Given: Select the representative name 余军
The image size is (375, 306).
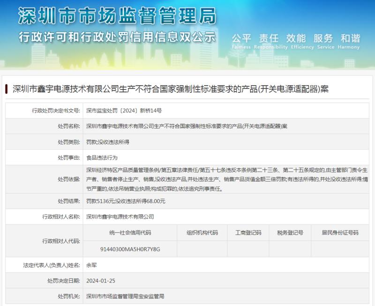Looking at the screenshot, I should click(91, 265).
